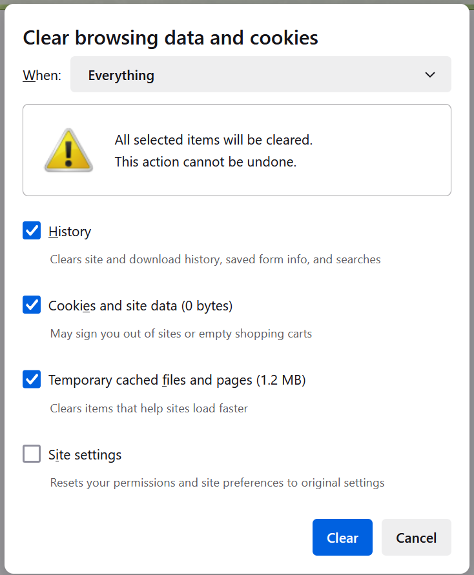
Task: Open the time range dropdown showing Everything
Action: click(260, 74)
